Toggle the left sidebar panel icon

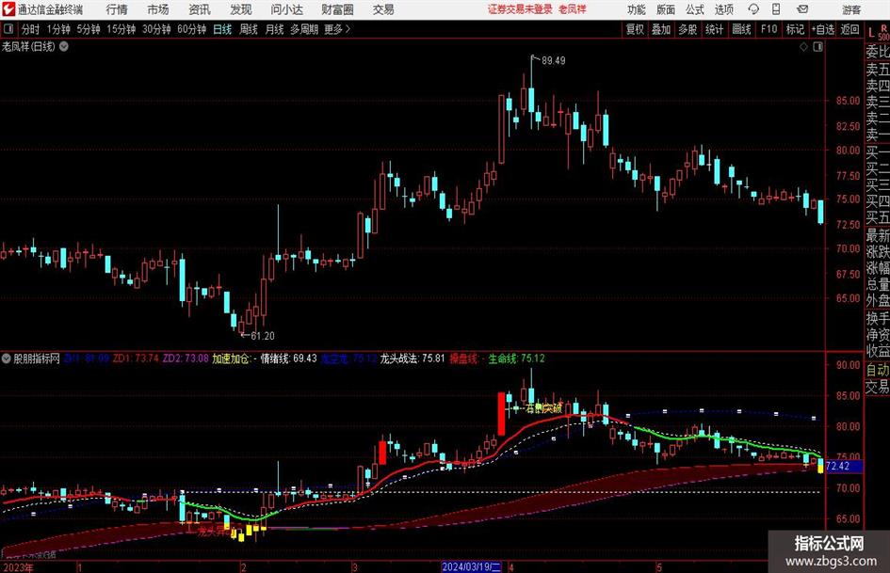click(8, 29)
